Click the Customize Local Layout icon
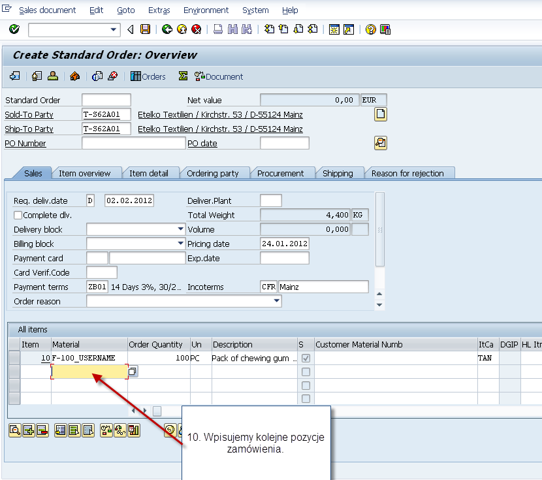The width and height of the screenshot is (542, 480). click(x=385, y=30)
